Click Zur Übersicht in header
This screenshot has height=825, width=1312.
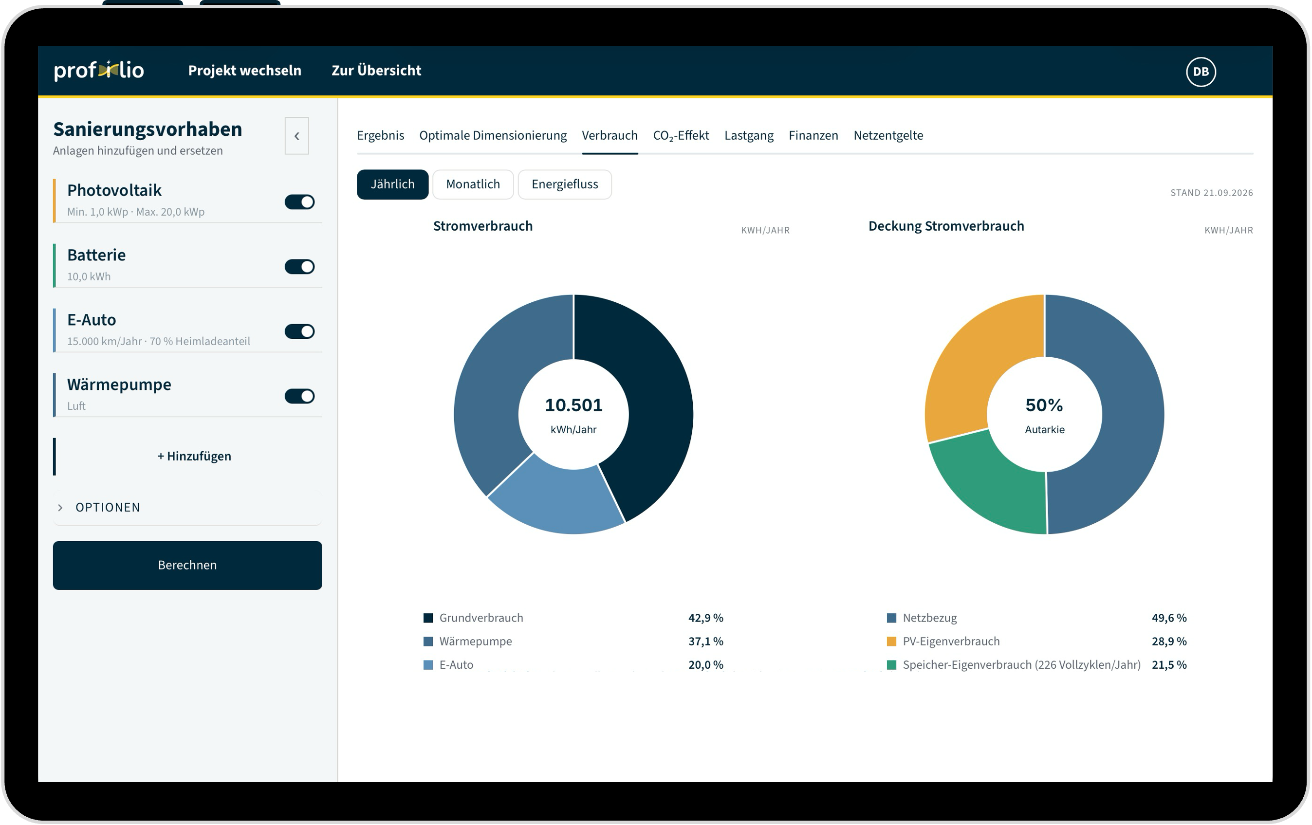pyautogui.click(x=376, y=70)
